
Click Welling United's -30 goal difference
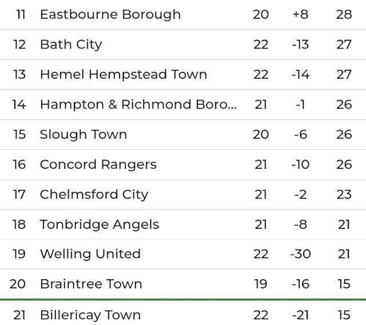point(300,254)
